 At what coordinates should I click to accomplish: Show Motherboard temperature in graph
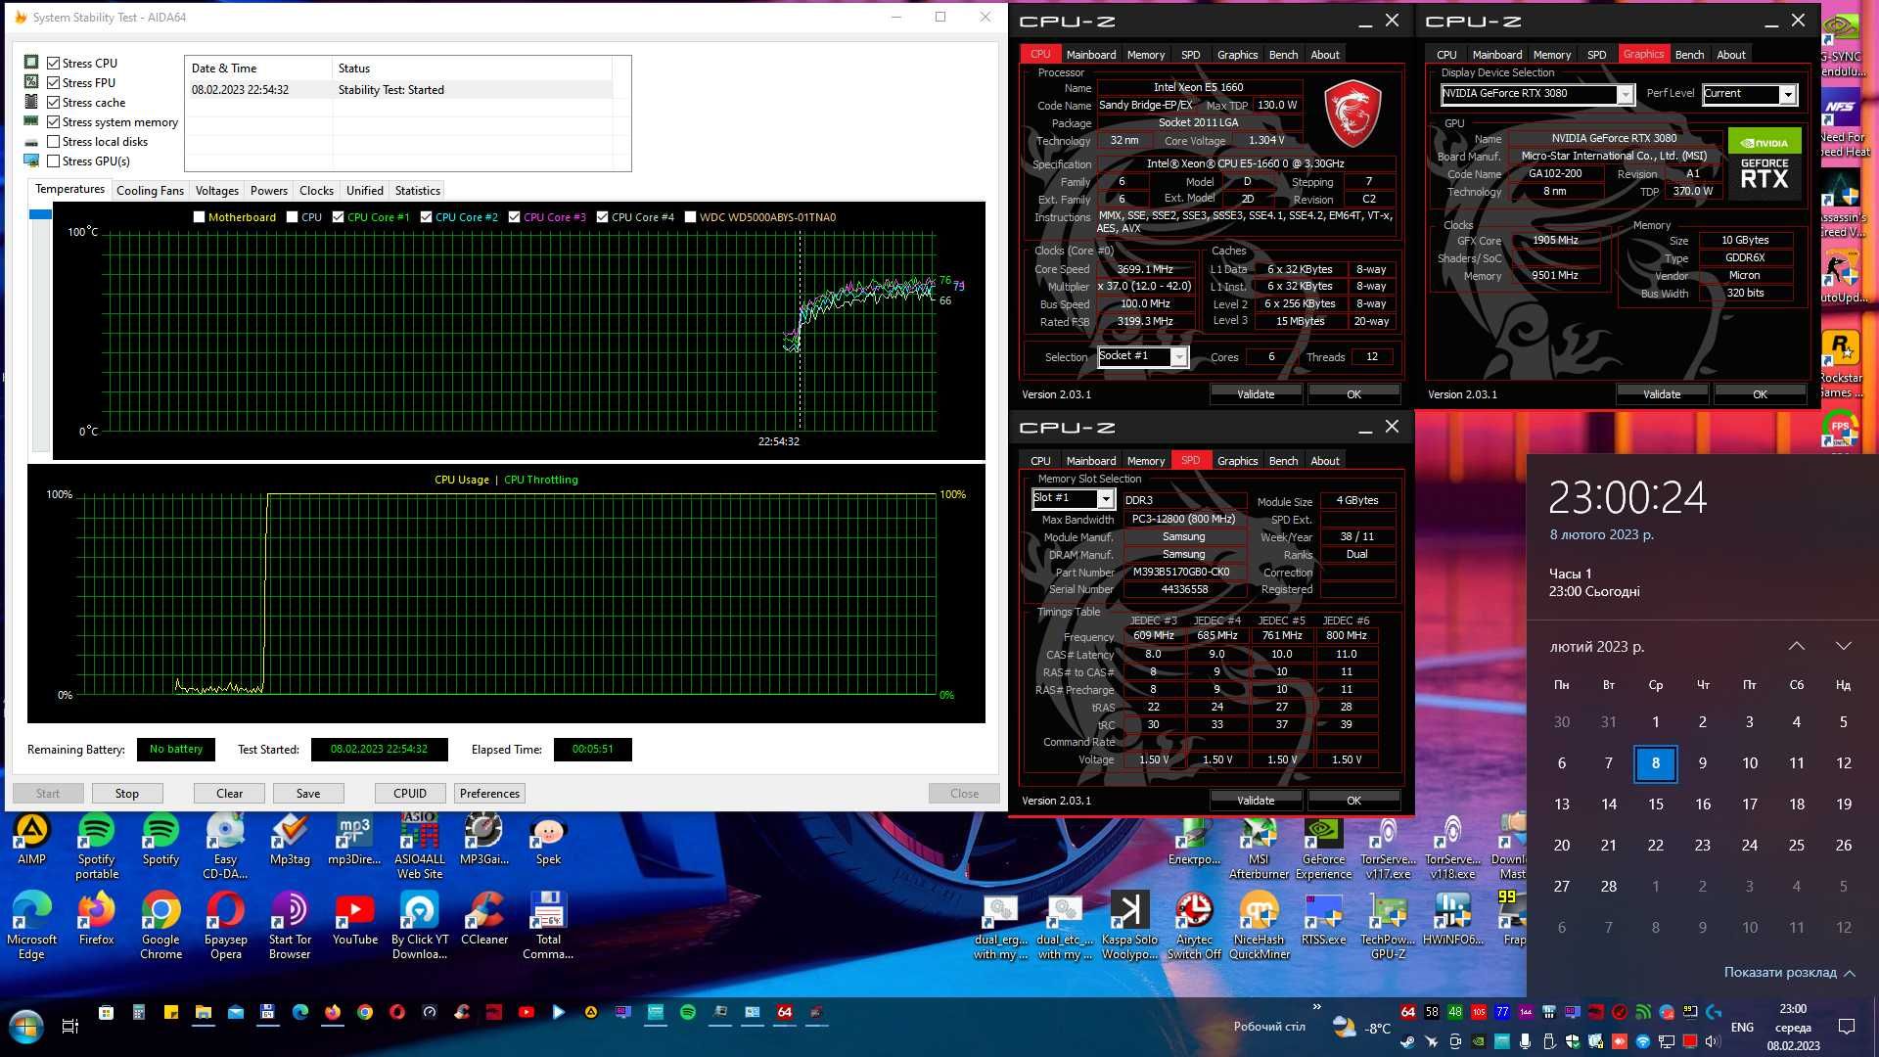[x=200, y=217]
